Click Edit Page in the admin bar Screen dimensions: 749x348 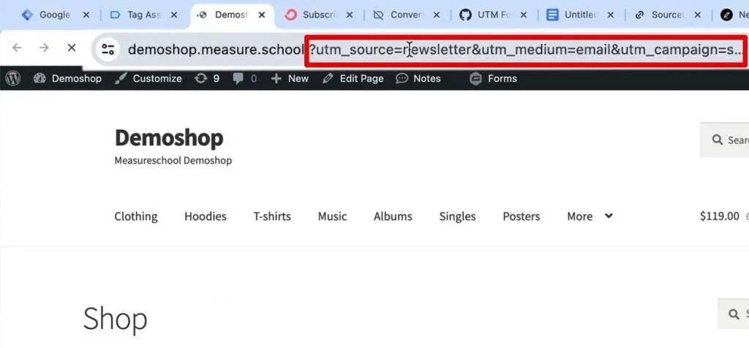coord(353,78)
